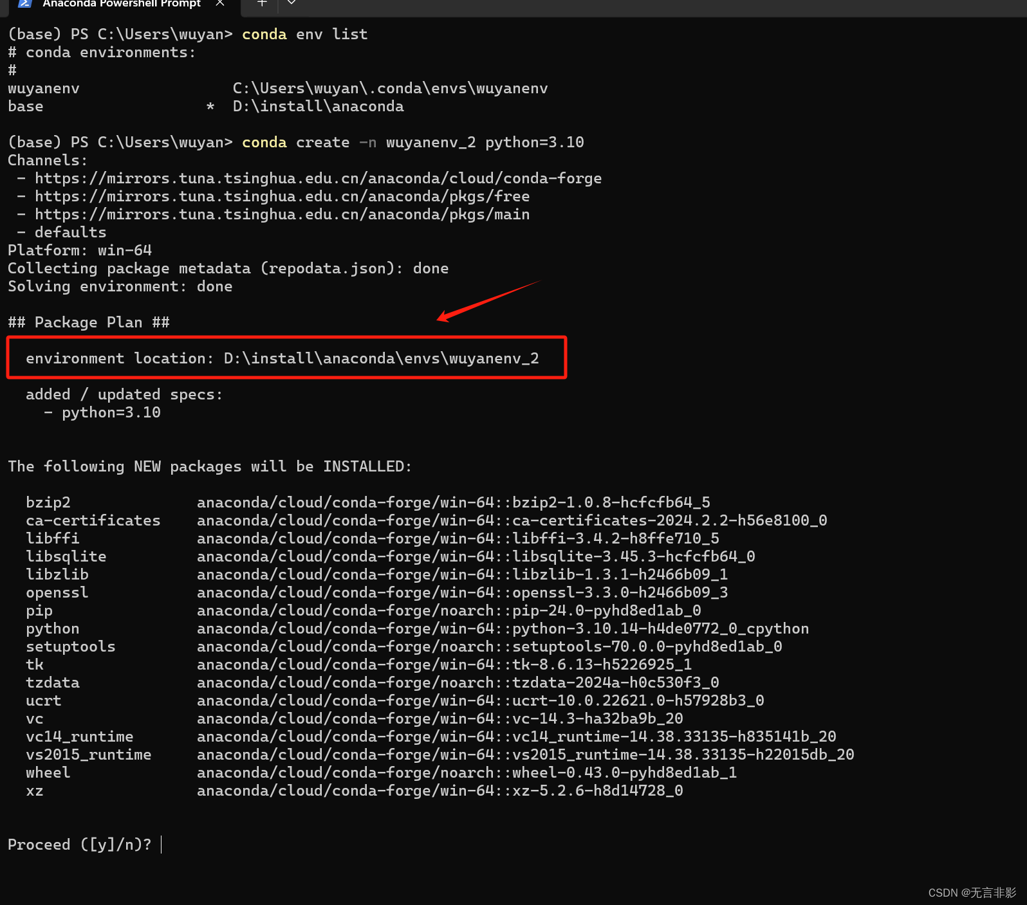Click the vc-14.3 package spec

click(440, 718)
